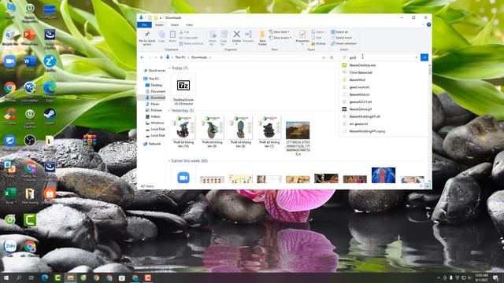
Task: Click the blue search go arrow
Action: click(424, 57)
